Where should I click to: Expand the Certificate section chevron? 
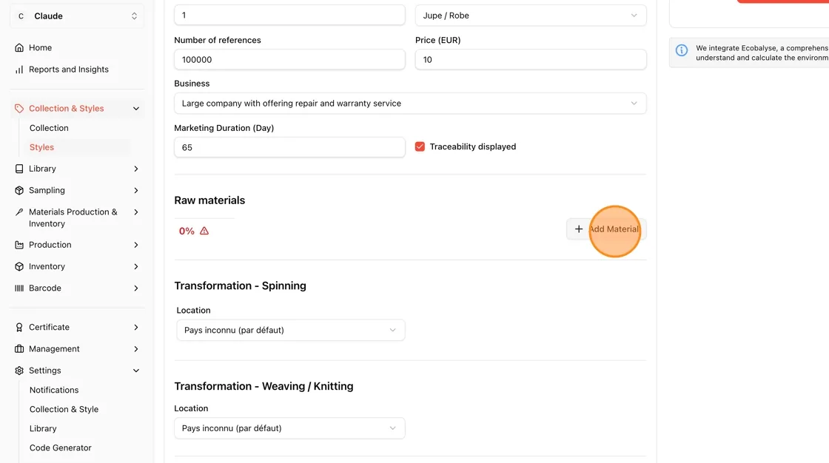136,327
